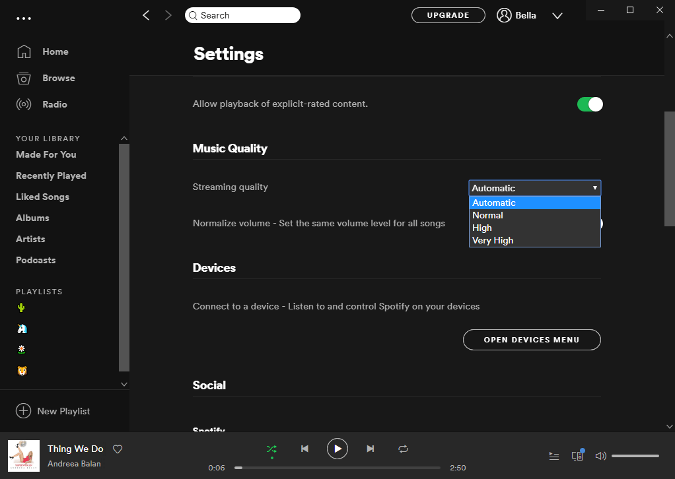Toggle repeat mode

pyautogui.click(x=404, y=448)
